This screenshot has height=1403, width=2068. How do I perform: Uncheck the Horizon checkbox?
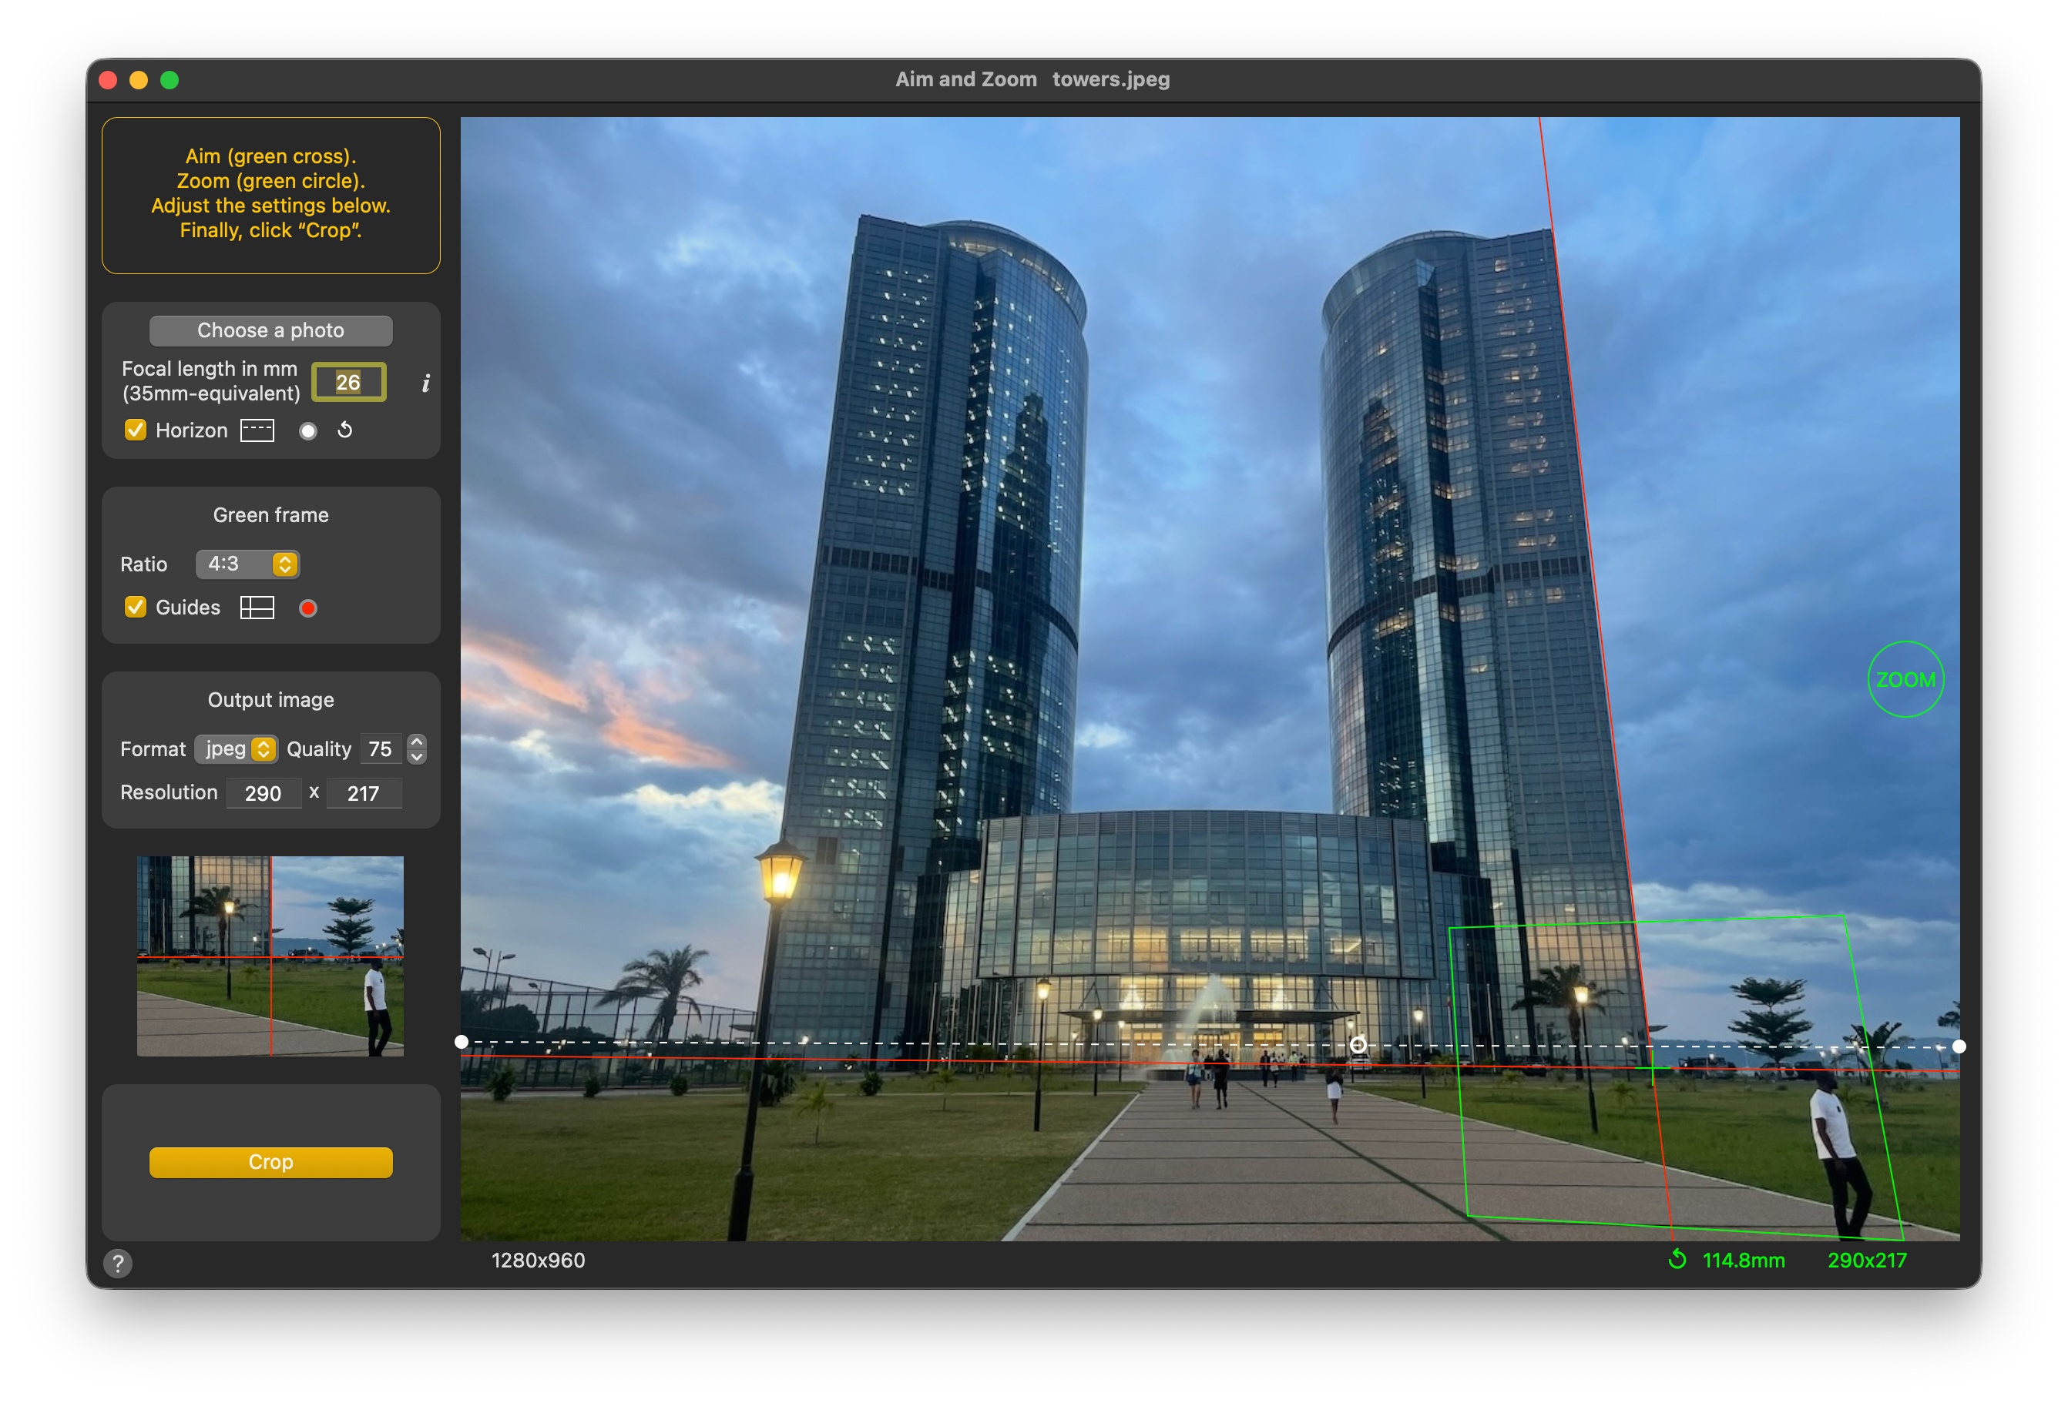[x=136, y=430]
